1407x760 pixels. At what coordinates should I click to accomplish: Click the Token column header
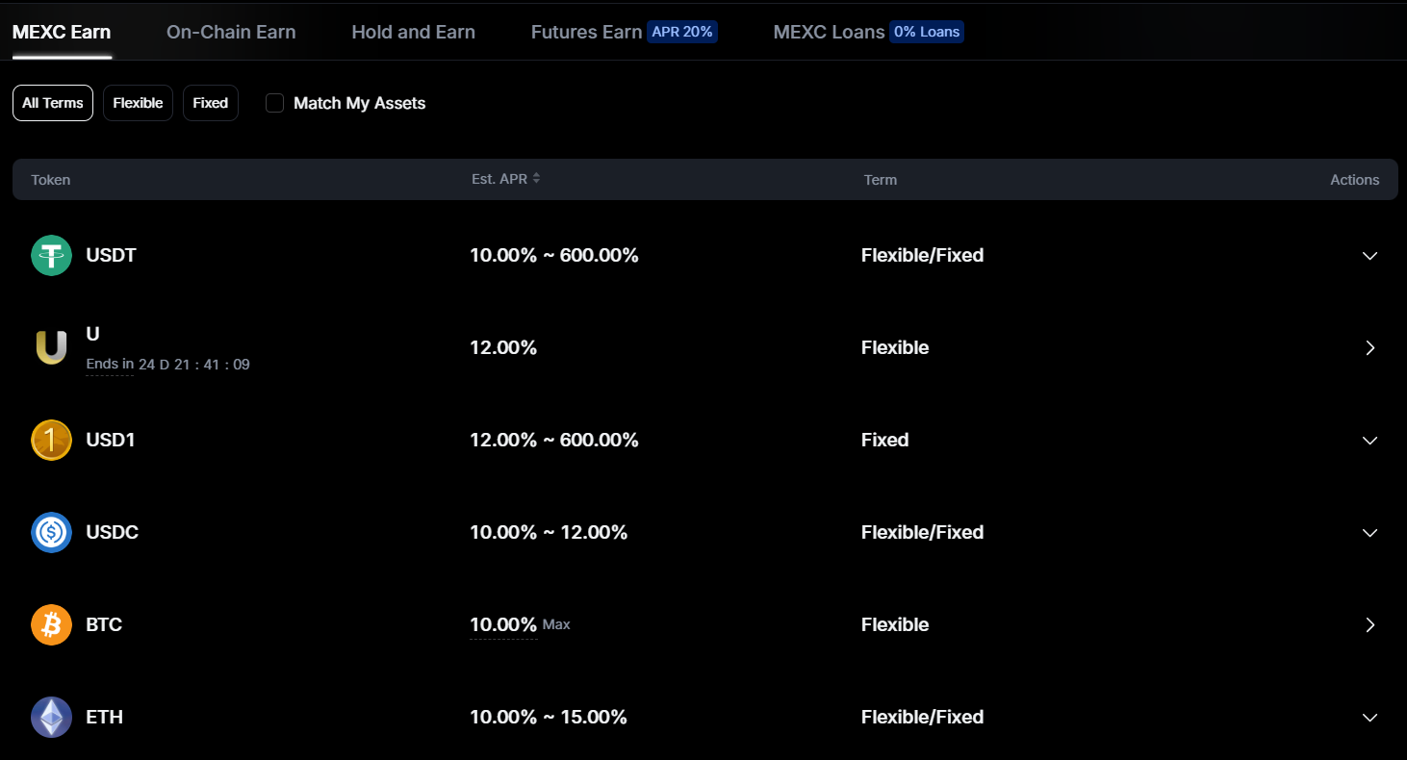[51, 180]
